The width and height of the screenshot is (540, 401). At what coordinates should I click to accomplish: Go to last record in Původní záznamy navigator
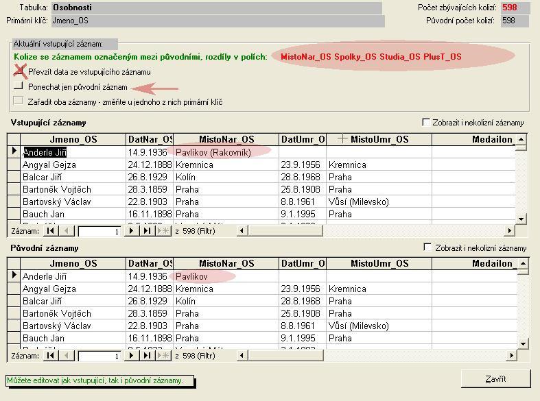[x=148, y=355]
